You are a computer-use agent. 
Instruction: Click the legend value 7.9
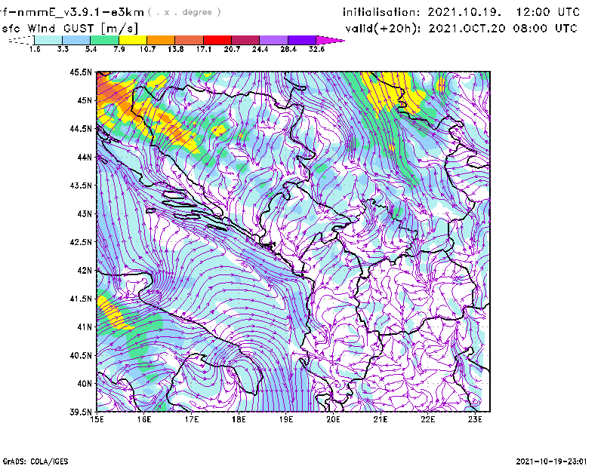point(119,49)
